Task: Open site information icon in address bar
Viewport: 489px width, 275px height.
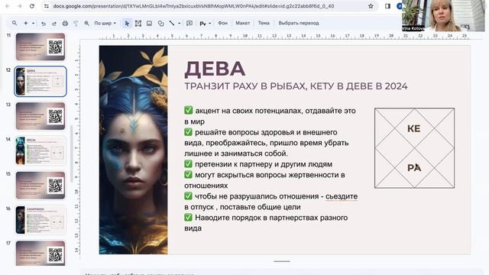Action: pyautogui.click(x=47, y=6)
